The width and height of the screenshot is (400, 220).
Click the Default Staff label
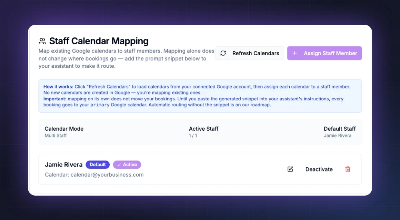pos(340,129)
